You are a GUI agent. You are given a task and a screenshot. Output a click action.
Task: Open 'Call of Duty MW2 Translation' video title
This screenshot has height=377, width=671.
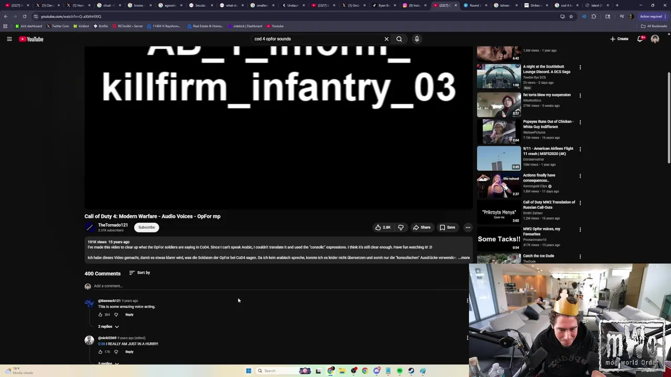[x=549, y=205]
